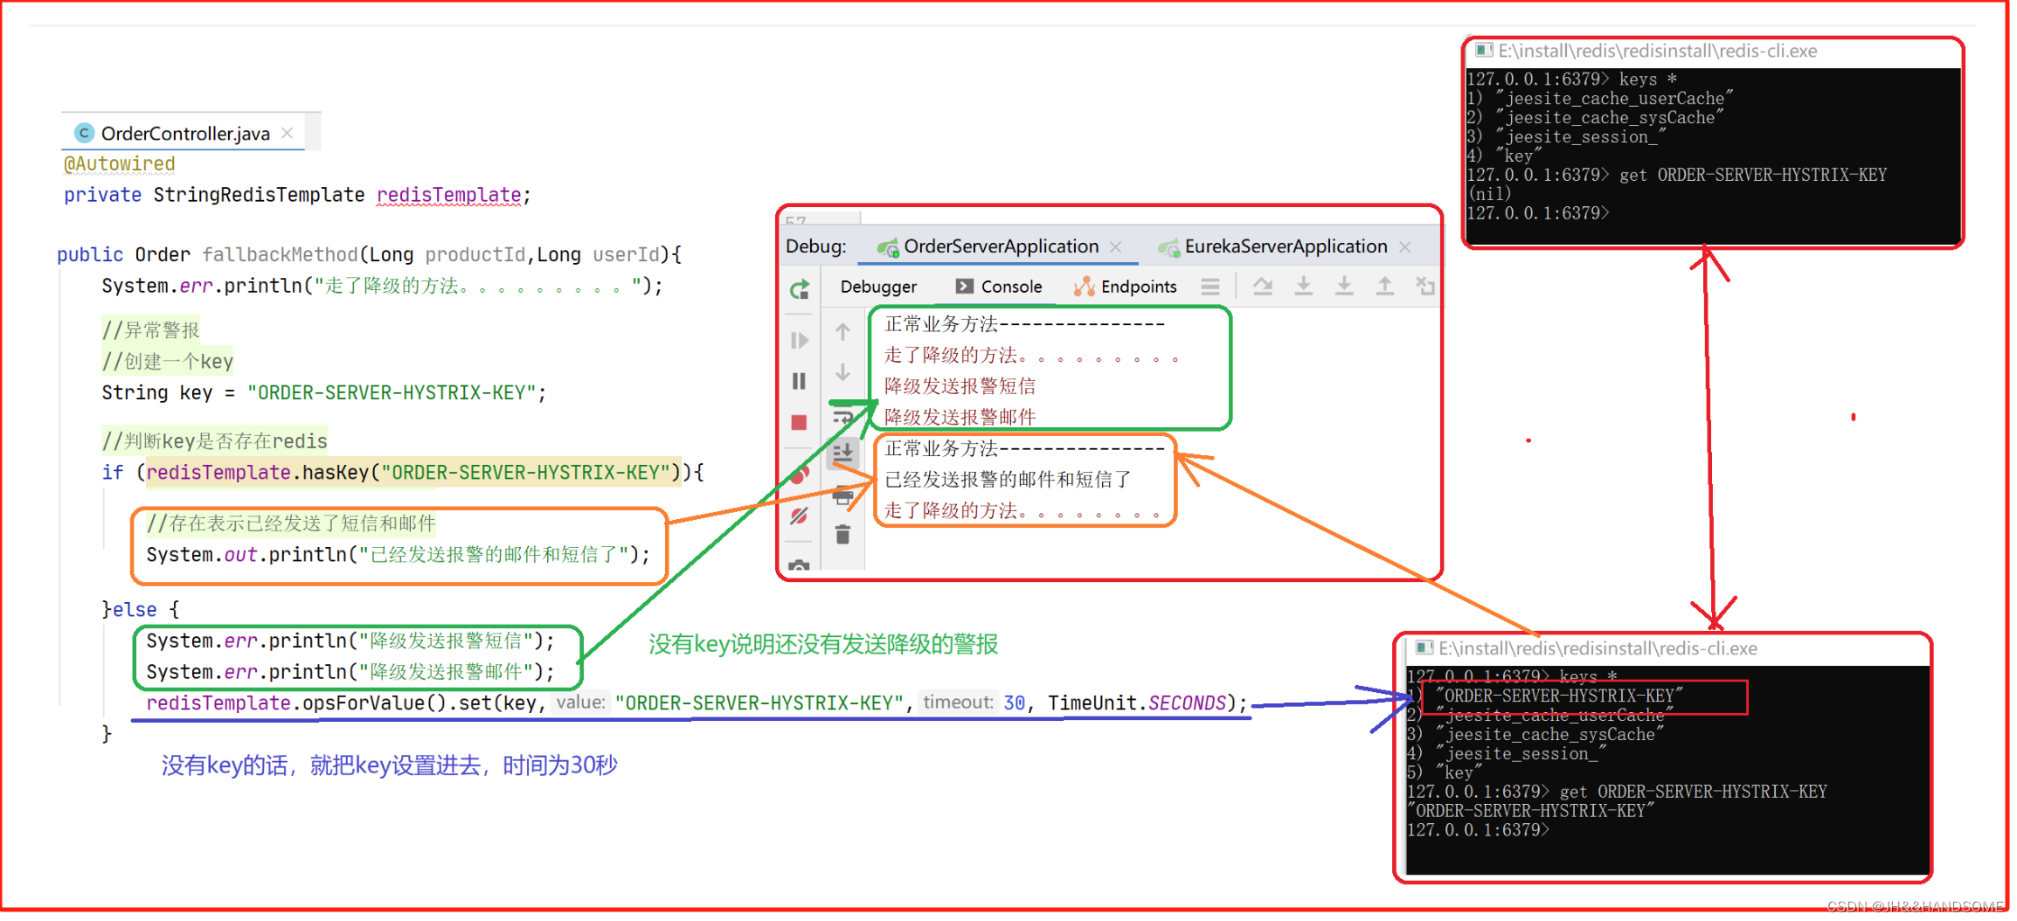This screenshot has height=921, width=2017.
Task: Click the console Up stack trace arrow
Action: [x=842, y=332]
